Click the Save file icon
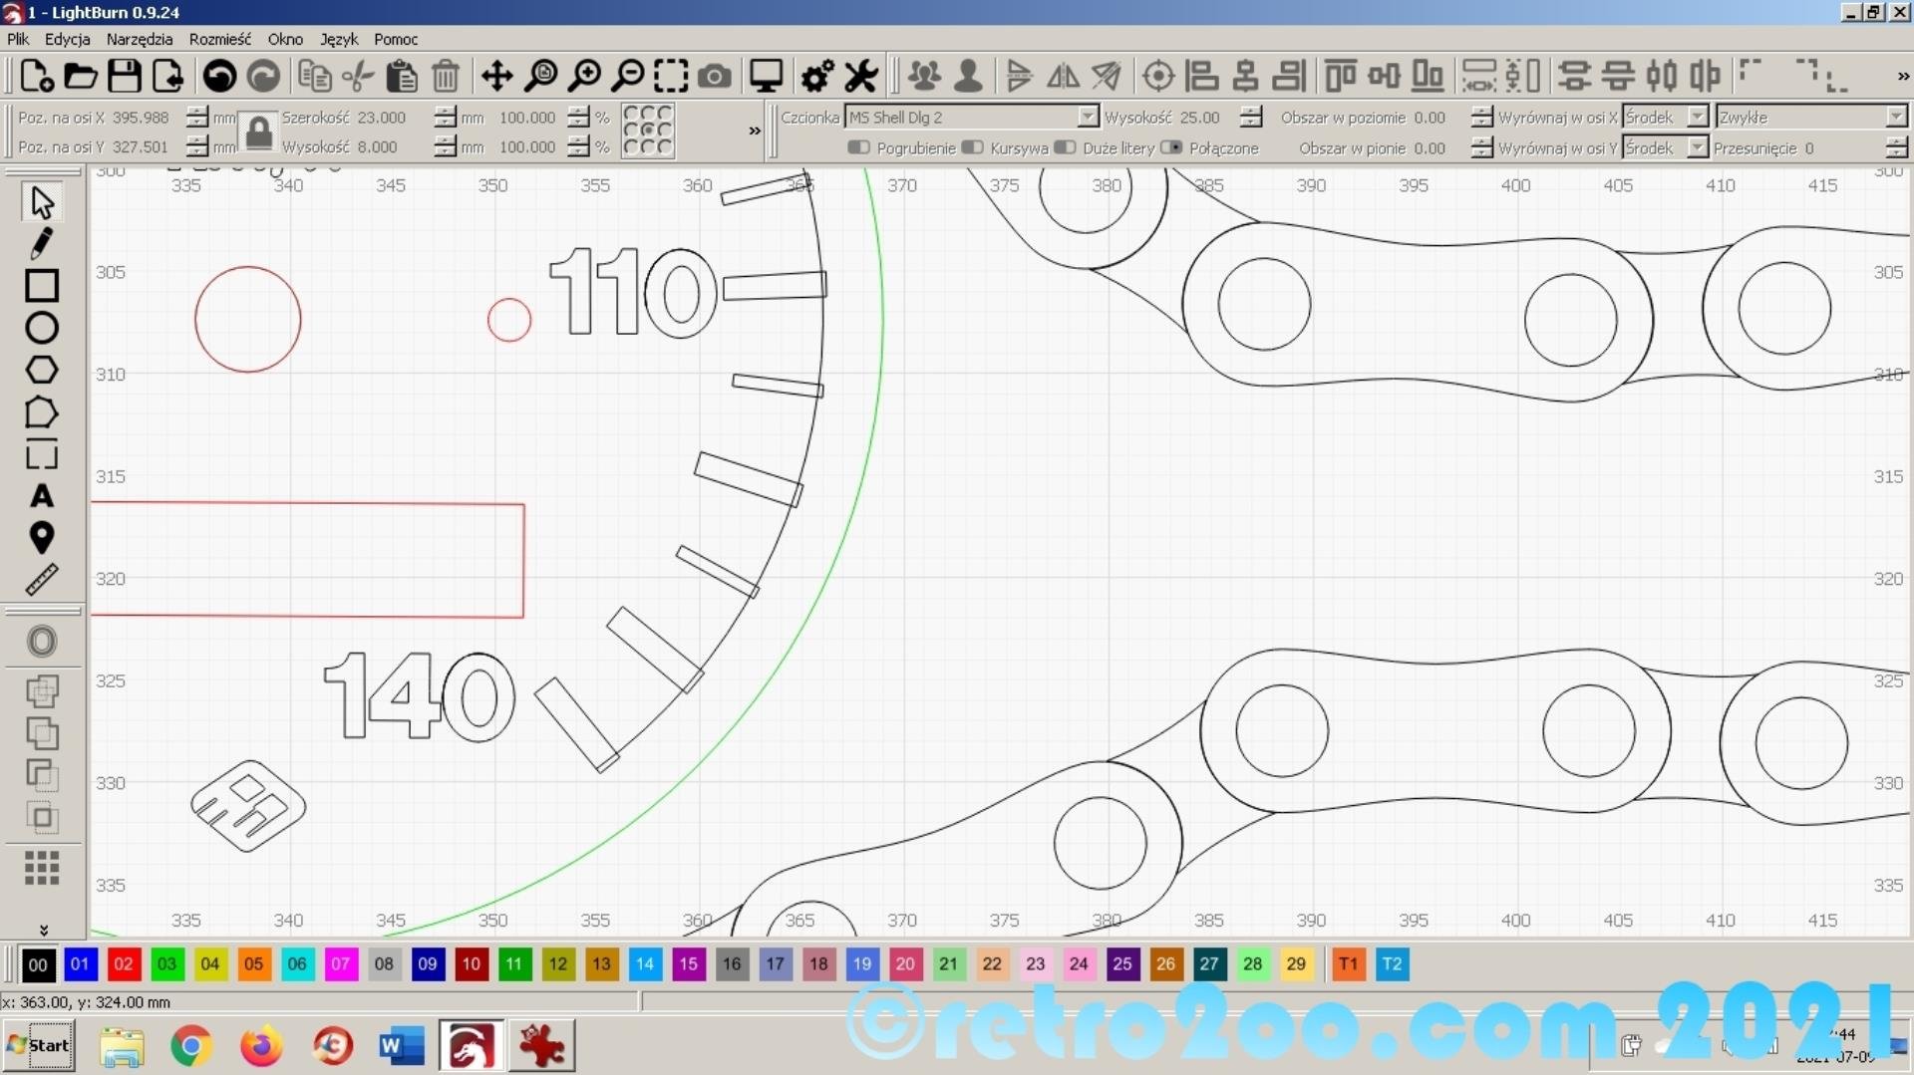The width and height of the screenshot is (1914, 1075). [124, 76]
